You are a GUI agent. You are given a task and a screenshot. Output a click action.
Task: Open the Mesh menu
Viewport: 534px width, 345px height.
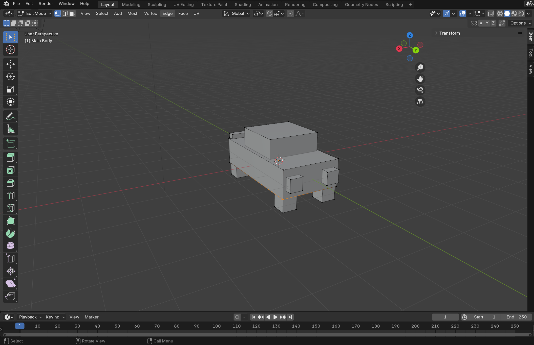point(133,13)
